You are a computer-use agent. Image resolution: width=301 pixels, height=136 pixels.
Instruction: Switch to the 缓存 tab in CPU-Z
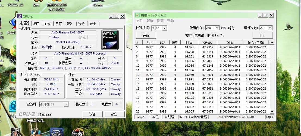36,23
